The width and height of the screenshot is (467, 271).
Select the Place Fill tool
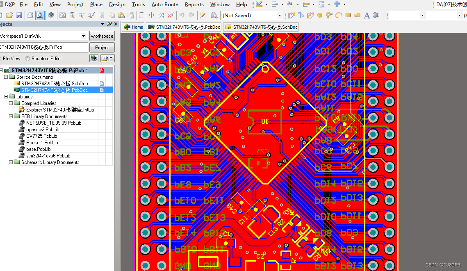point(348,15)
